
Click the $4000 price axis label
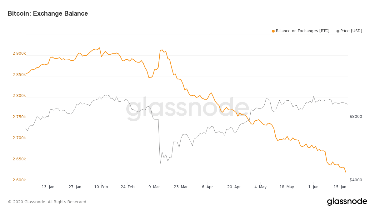tap(356, 180)
